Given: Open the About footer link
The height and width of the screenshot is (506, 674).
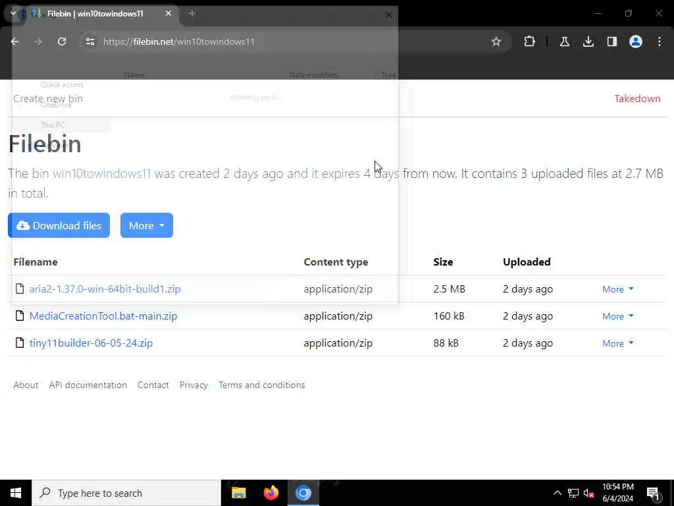Looking at the screenshot, I should pyautogui.click(x=26, y=385).
